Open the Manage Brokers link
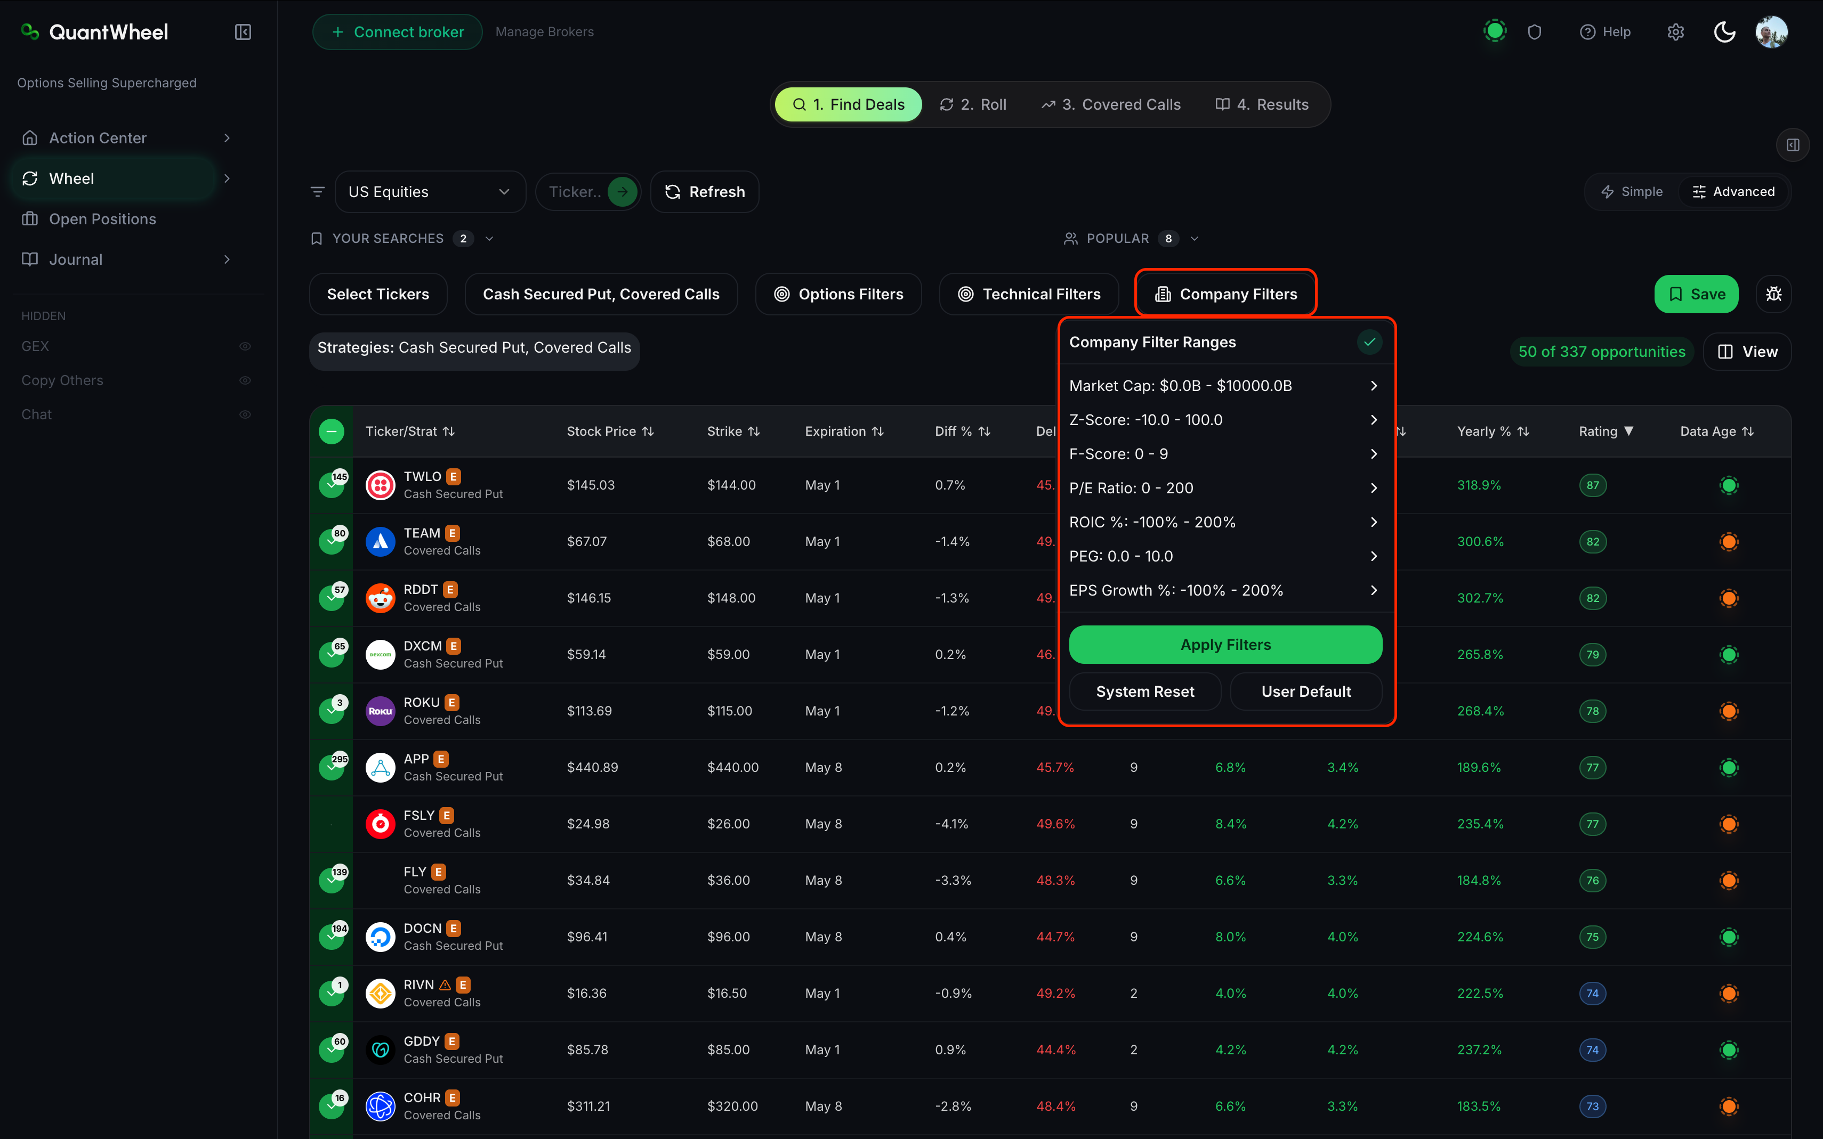 coord(544,31)
